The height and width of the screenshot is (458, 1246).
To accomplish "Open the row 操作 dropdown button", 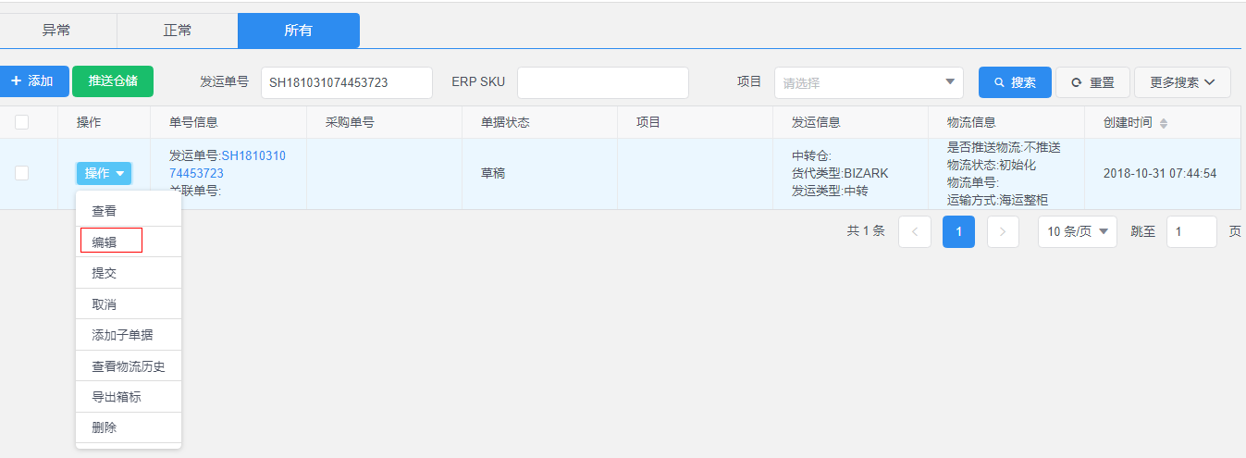I will (104, 173).
